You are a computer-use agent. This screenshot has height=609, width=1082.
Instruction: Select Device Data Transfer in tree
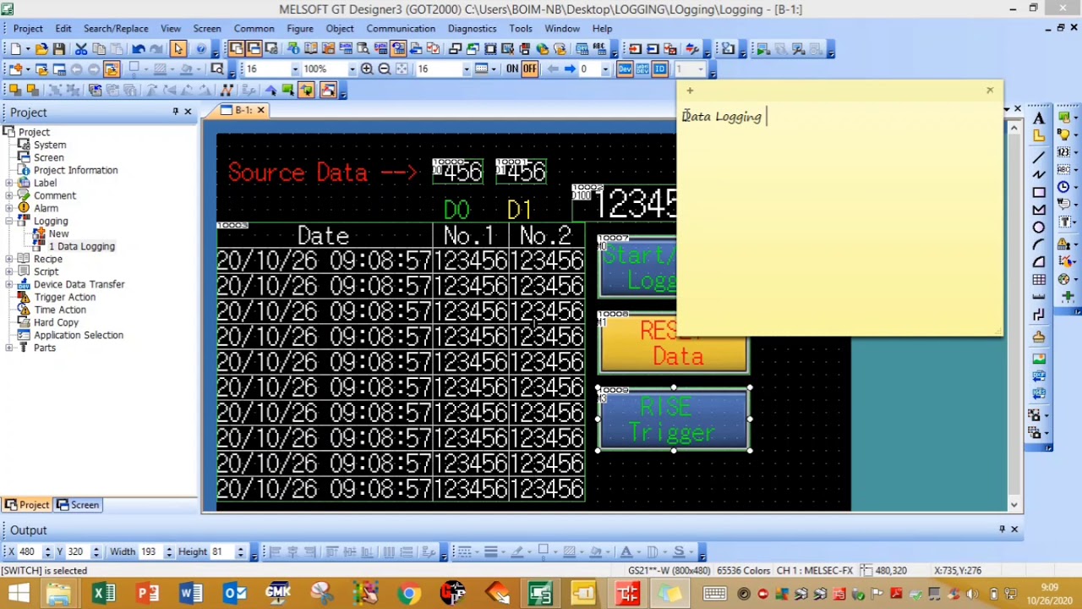[79, 284]
